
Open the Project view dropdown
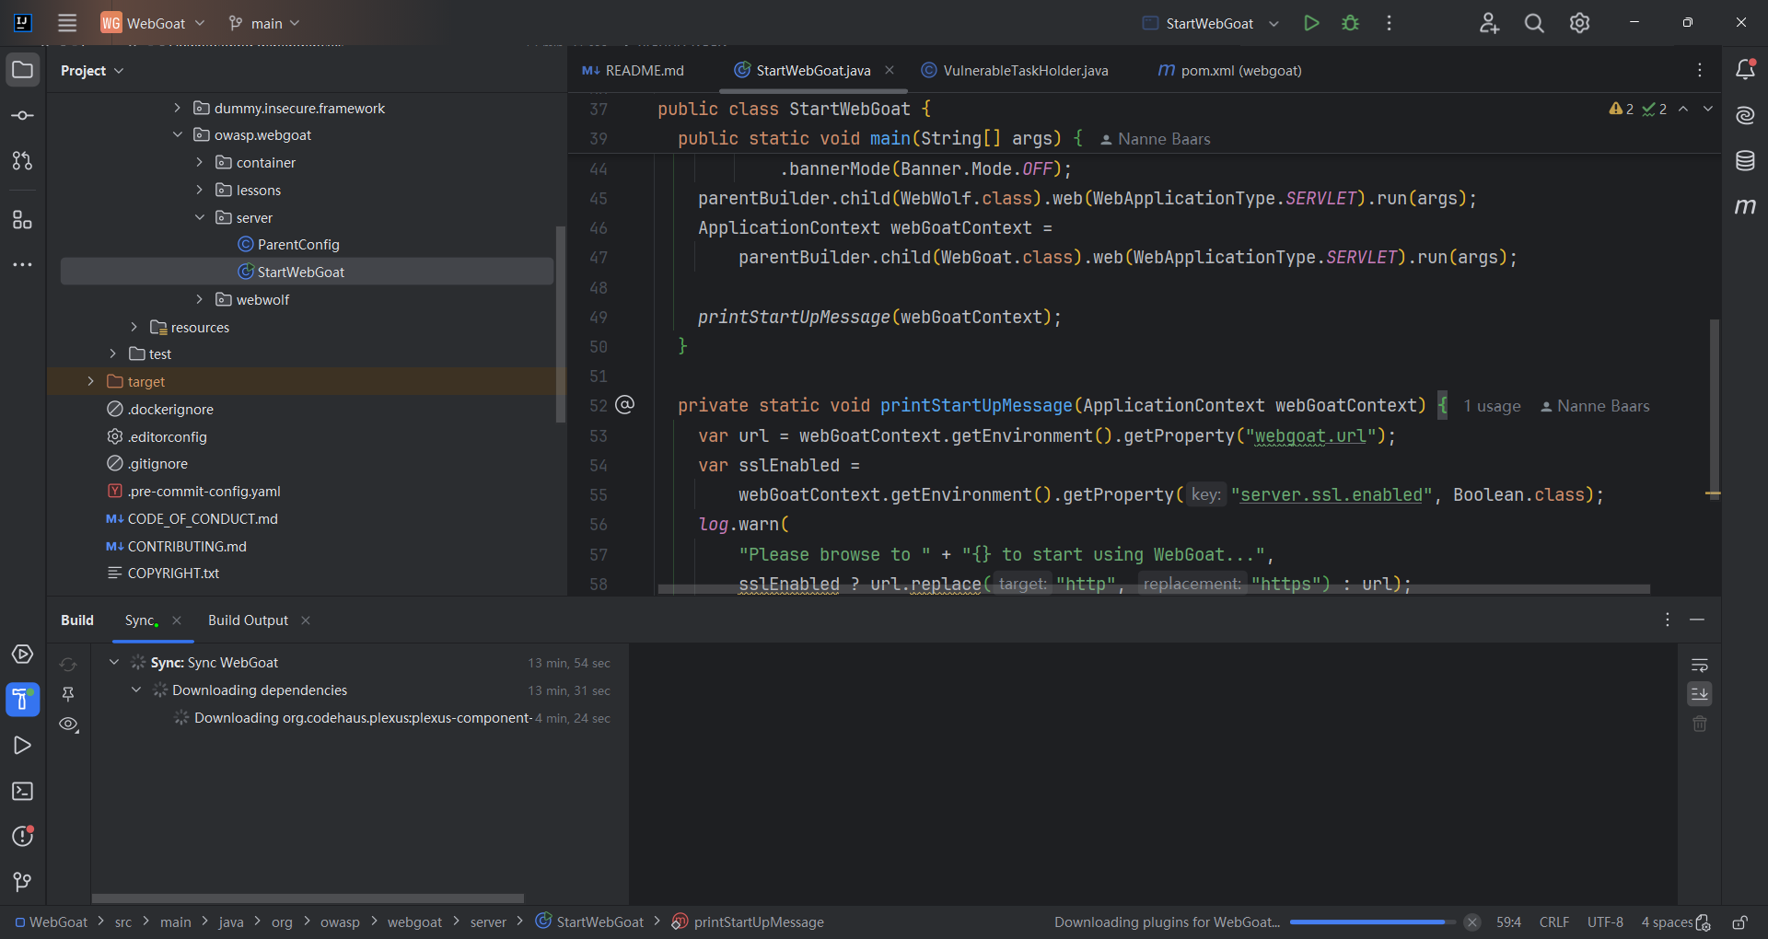[92, 71]
